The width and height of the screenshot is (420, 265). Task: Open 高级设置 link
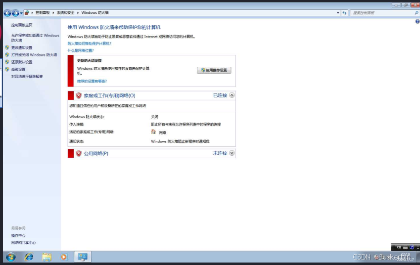click(18, 69)
